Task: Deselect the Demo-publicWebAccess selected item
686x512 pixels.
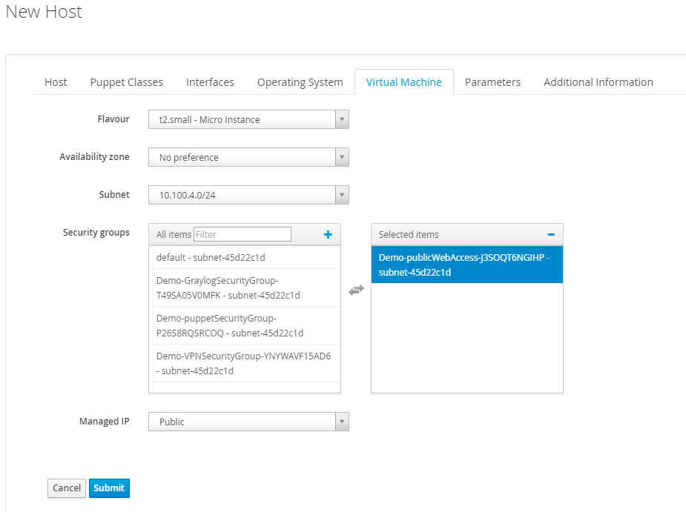Action: 466,265
